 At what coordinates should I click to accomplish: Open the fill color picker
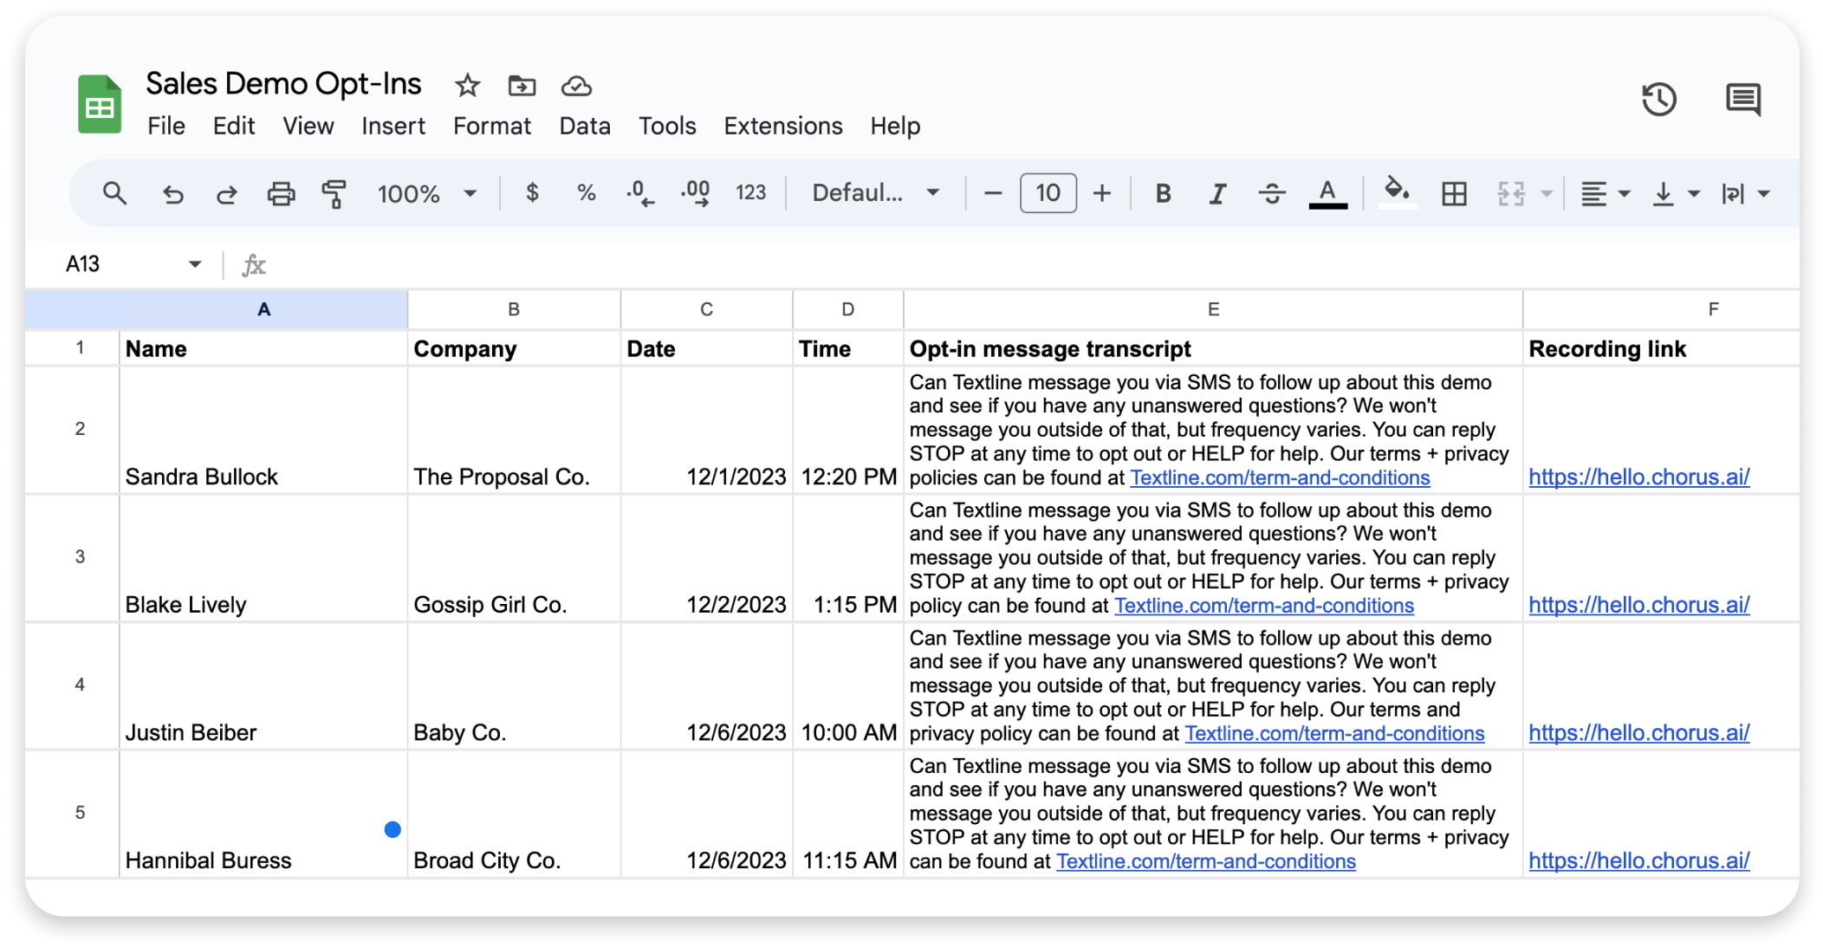coord(1395,192)
